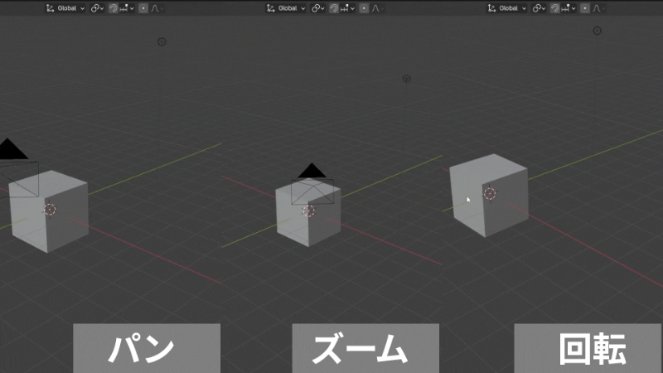
Task: Toggle proportional editing in 回転 viewport
Action: pyautogui.click(x=585, y=8)
